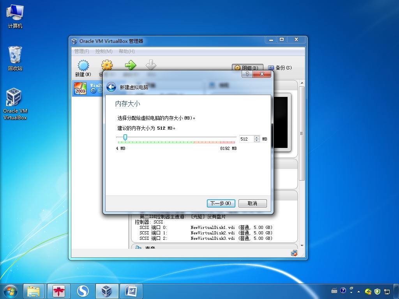This screenshot has width=399, height=299.
Task: Click the memory size input field showing 512
Action: [247, 139]
